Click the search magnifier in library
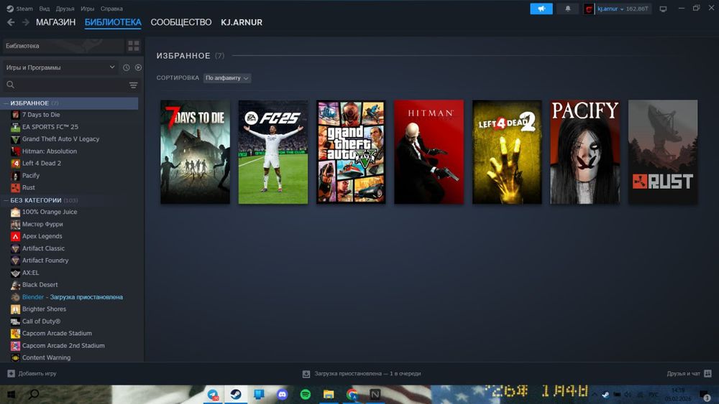The height and width of the screenshot is (404, 719). (x=11, y=85)
